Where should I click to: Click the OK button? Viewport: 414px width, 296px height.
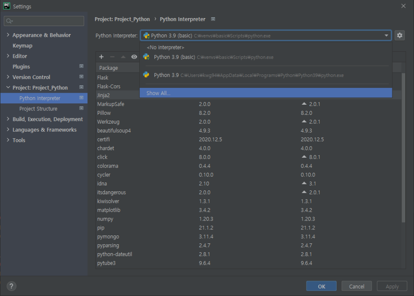(x=321, y=286)
